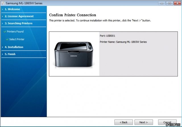The height and width of the screenshot is (127, 182).
Task: Click the Samsung printer image
Action: (x=74, y=54)
